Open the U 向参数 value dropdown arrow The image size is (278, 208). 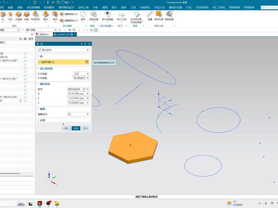pos(88,74)
